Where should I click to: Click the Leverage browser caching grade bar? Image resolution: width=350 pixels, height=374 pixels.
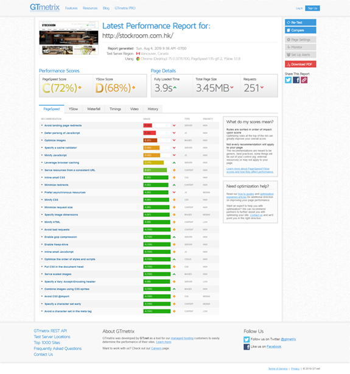click(157, 163)
